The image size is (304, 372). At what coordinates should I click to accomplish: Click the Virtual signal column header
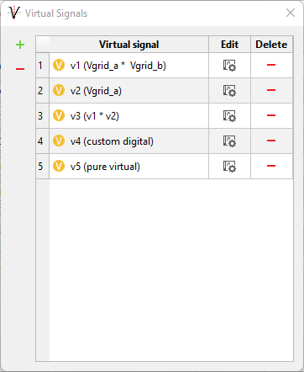[x=129, y=45]
